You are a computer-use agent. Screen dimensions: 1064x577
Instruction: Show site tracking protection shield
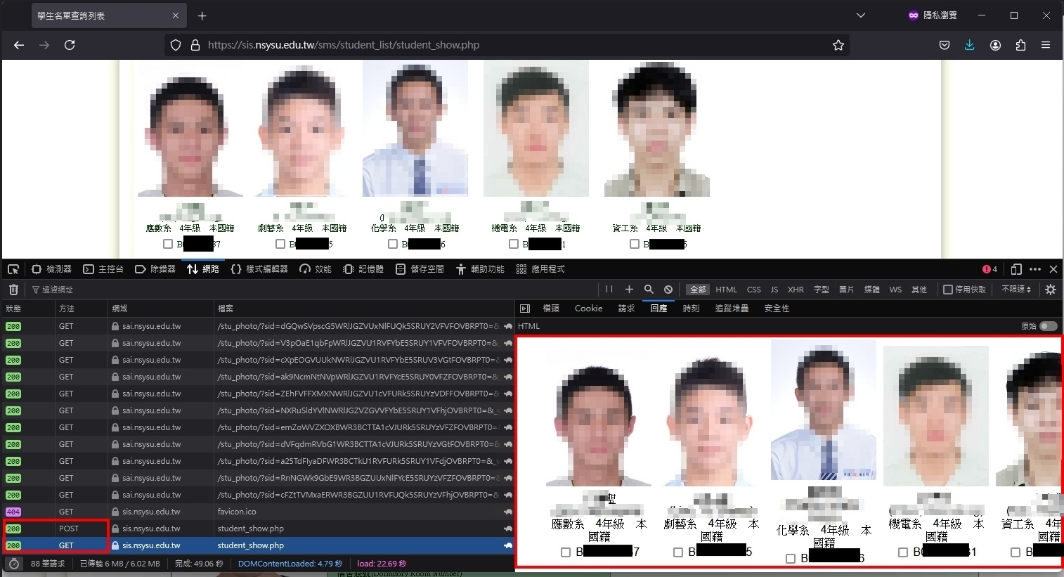tap(176, 45)
